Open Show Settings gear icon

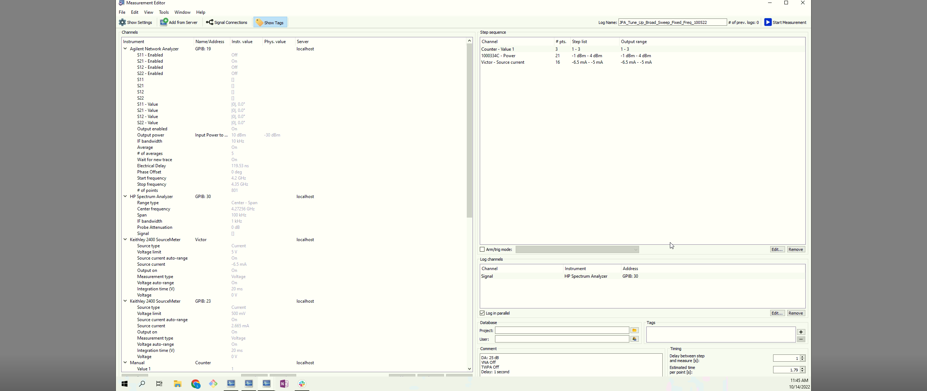(x=122, y=22)
